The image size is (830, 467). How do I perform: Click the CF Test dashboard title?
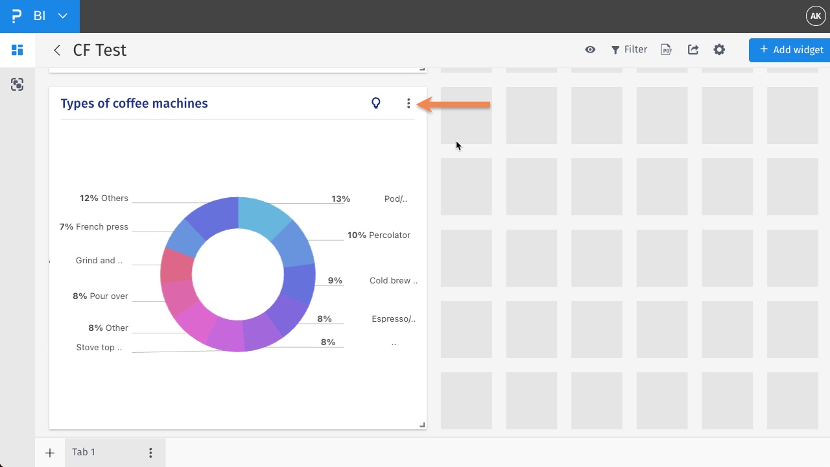99,49
